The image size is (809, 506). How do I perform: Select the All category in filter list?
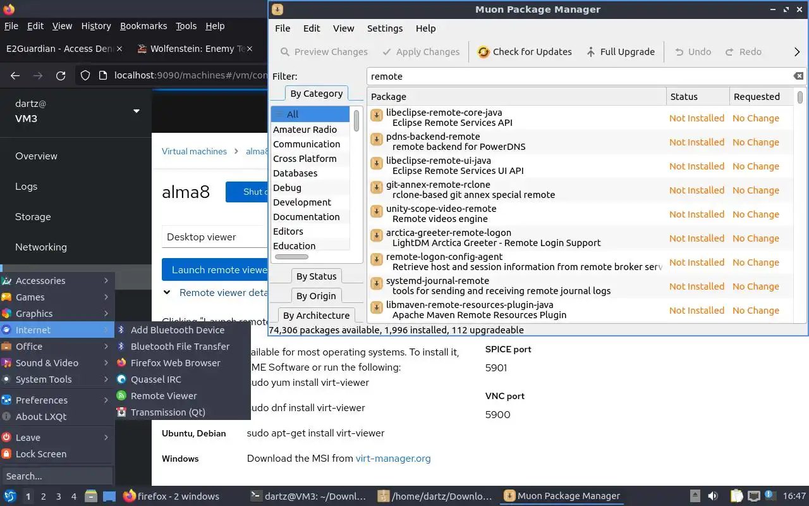(x=310, y=114)
